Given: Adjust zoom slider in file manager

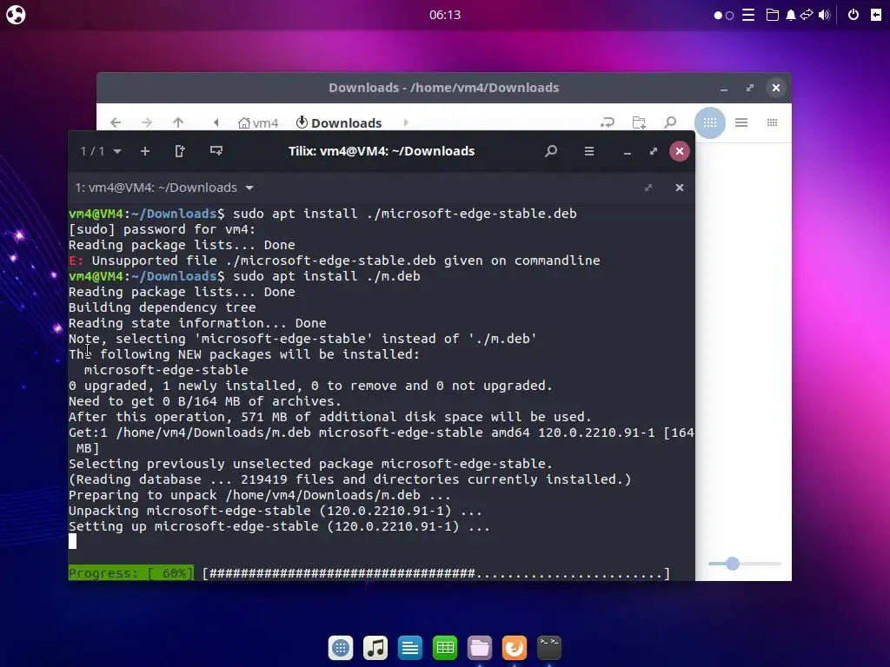Looking at the screenshot, I should [x=733, y=564].
